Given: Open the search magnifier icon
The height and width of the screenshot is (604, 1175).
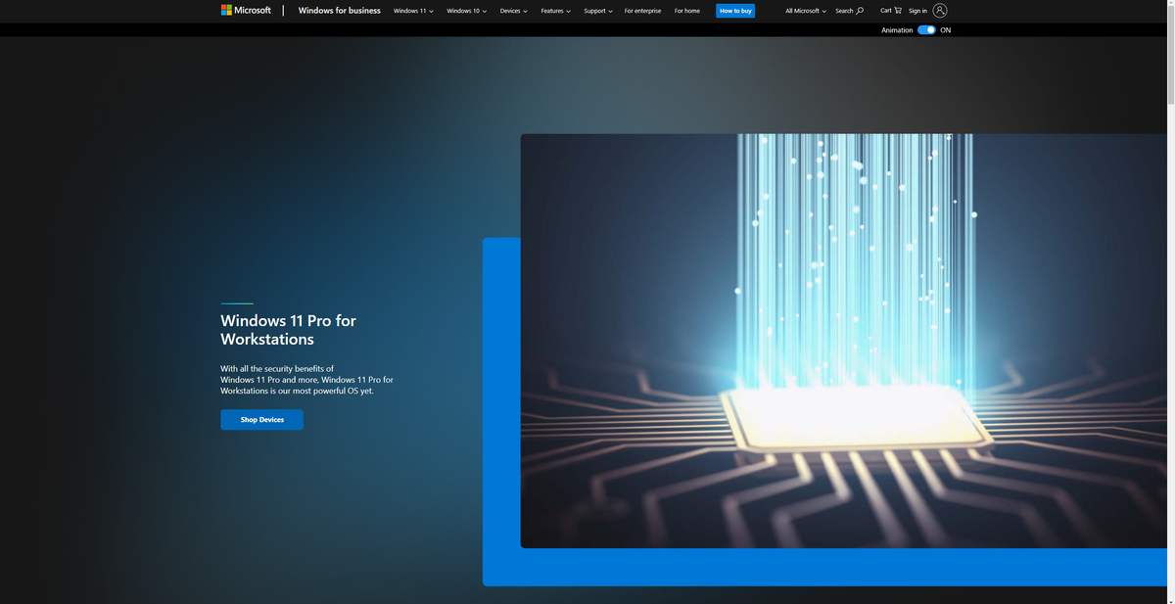Looking at the screenshot, I should pos(860,11).
